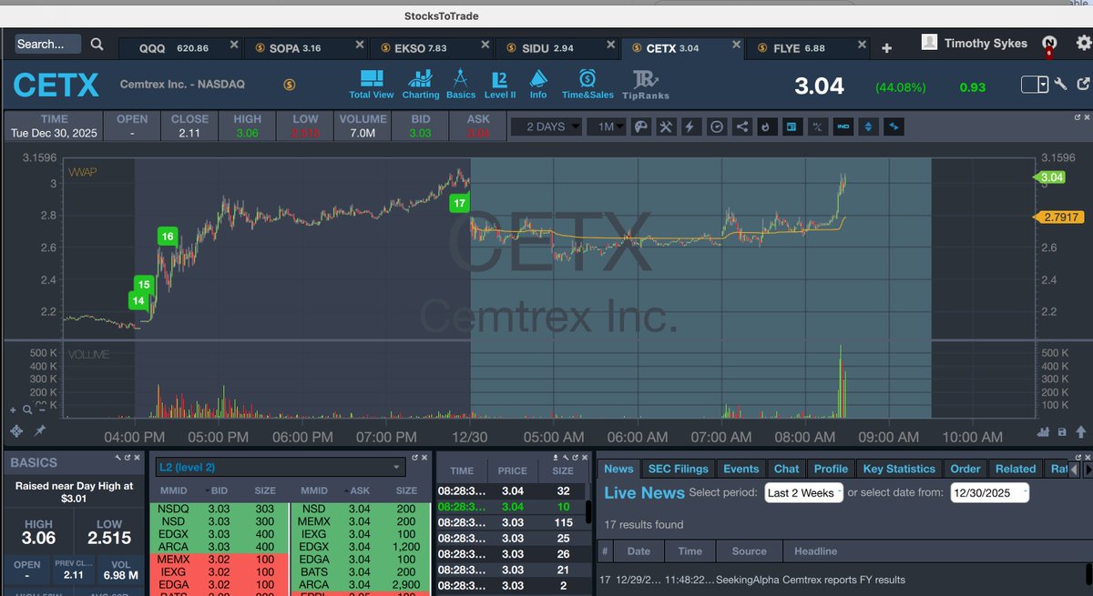Click the SeekingAlpha Cemtrex FY results headline
Screen dimensions: 1093x596
(x=811, y=580)
